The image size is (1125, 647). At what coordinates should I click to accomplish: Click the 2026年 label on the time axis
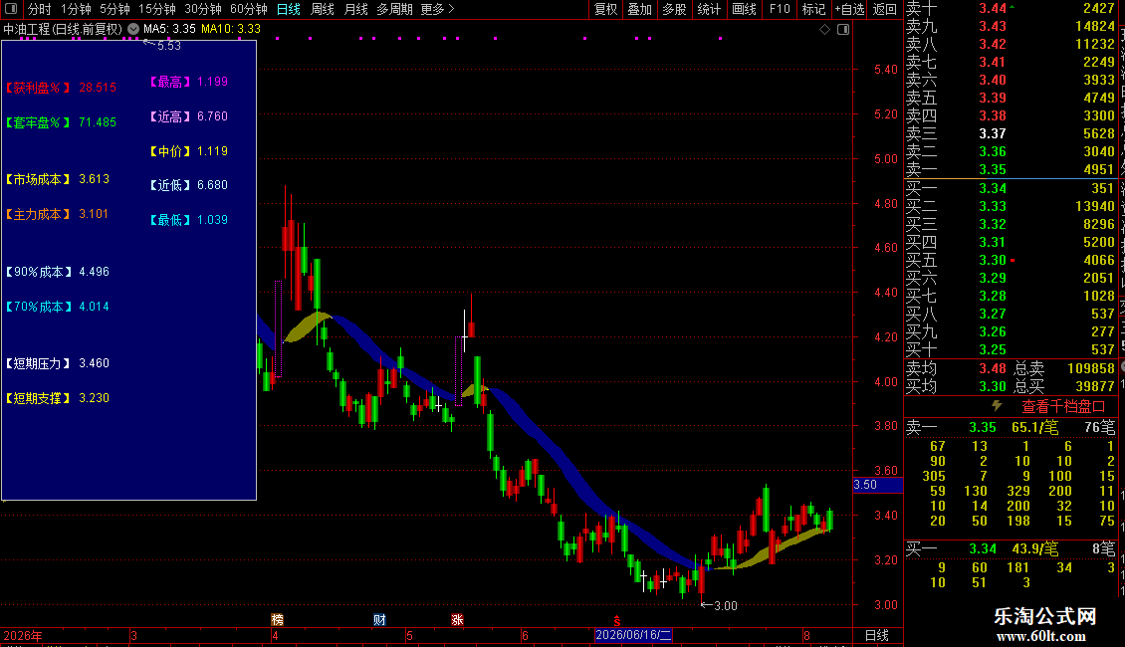[23, 635]
